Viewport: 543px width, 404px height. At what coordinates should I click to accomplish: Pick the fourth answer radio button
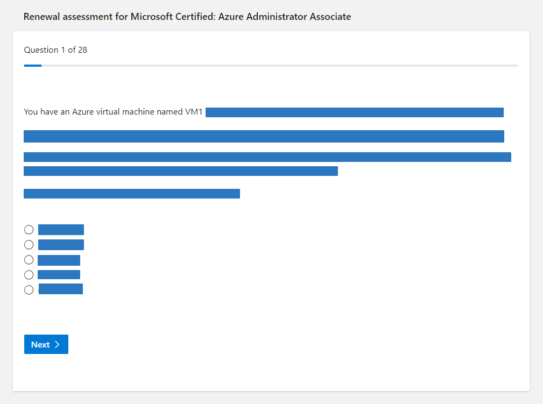click(x=29, y=275)
